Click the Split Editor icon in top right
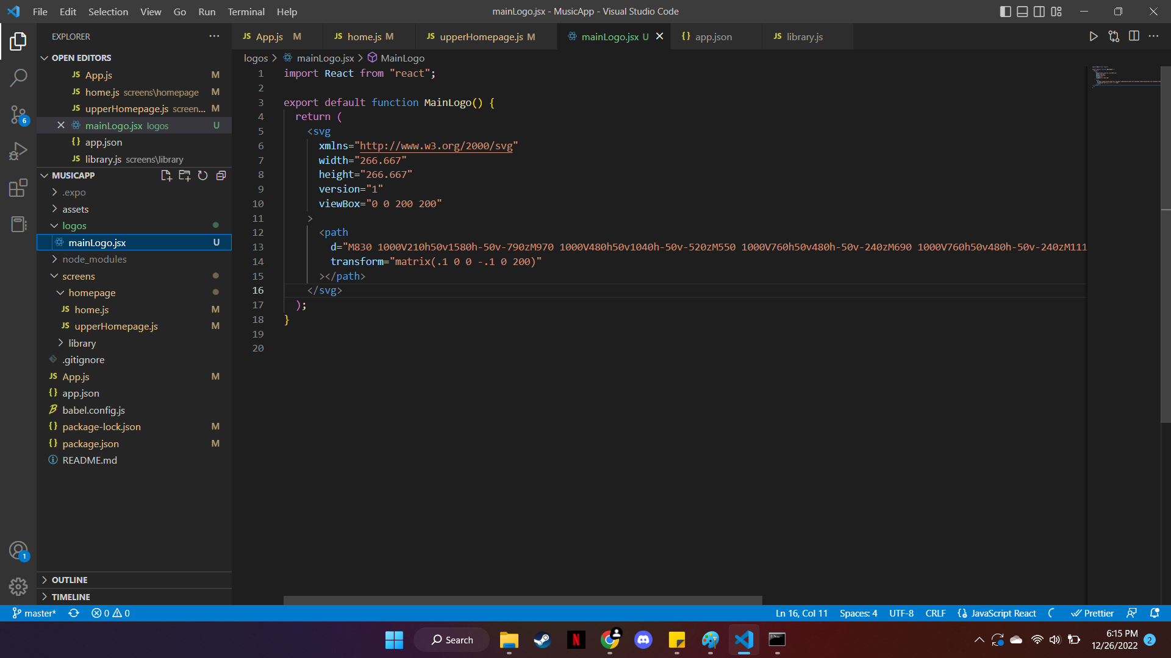This screenshot has height=658, width=1171. pos(1135,37)
